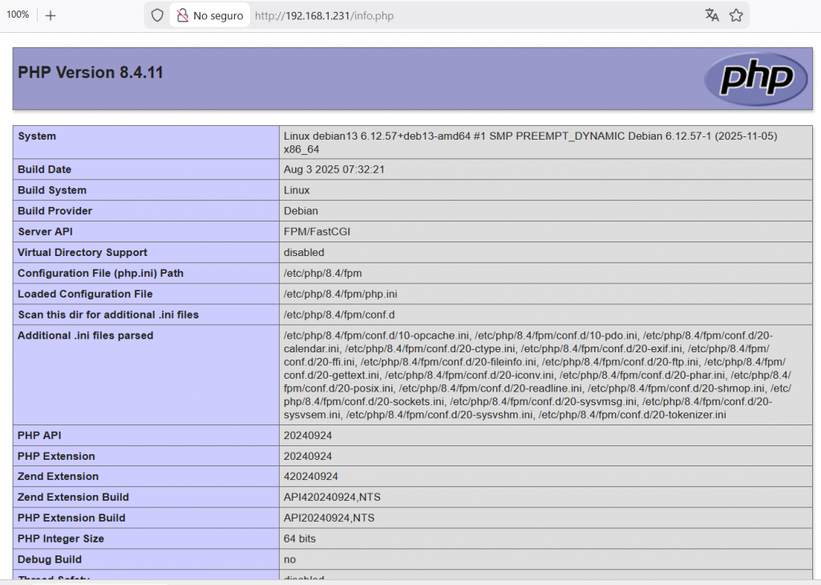Click the crossed-out padlock security icon
The height and width of the screenshot is (585, 821).
[183, 15]
